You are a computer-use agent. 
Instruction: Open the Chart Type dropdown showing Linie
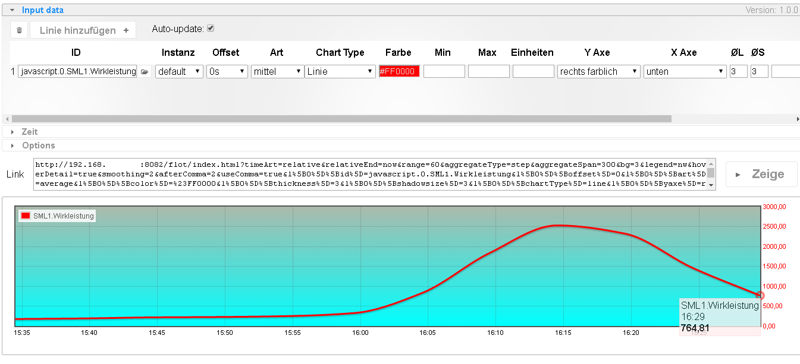340,72
